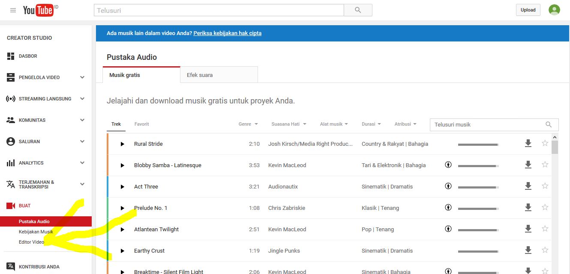Open the account avatar menu
This screenshot has width=570, height=274.
[x=554, y=10]
